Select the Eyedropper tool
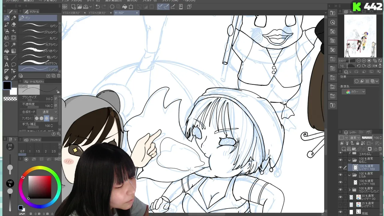Viewport: 384px width, 216px height. (13, 78)
